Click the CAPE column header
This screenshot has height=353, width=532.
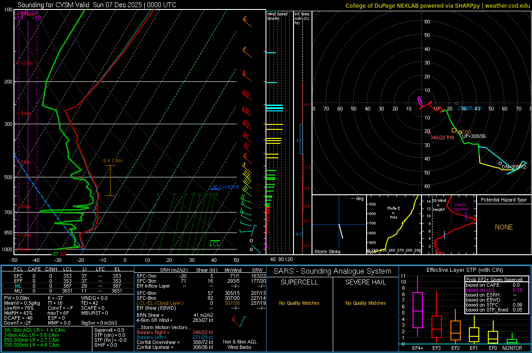coord(34,269)
